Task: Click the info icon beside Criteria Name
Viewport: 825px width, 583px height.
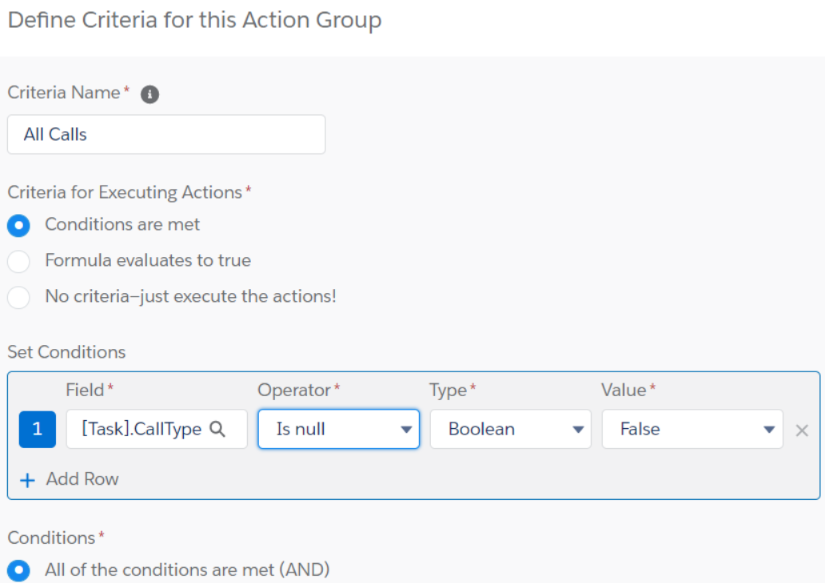Action: tap(149, 94)
